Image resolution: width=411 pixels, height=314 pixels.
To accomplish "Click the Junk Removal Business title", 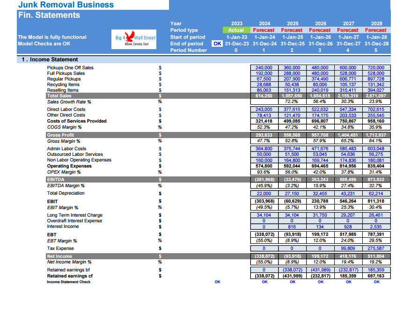I will click(x=66, y=5).
